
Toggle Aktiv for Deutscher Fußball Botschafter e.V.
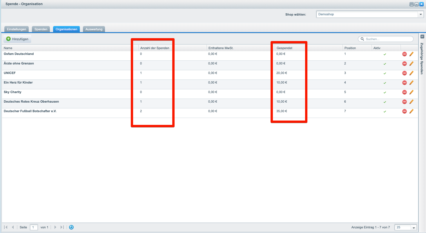click(385, 112)
